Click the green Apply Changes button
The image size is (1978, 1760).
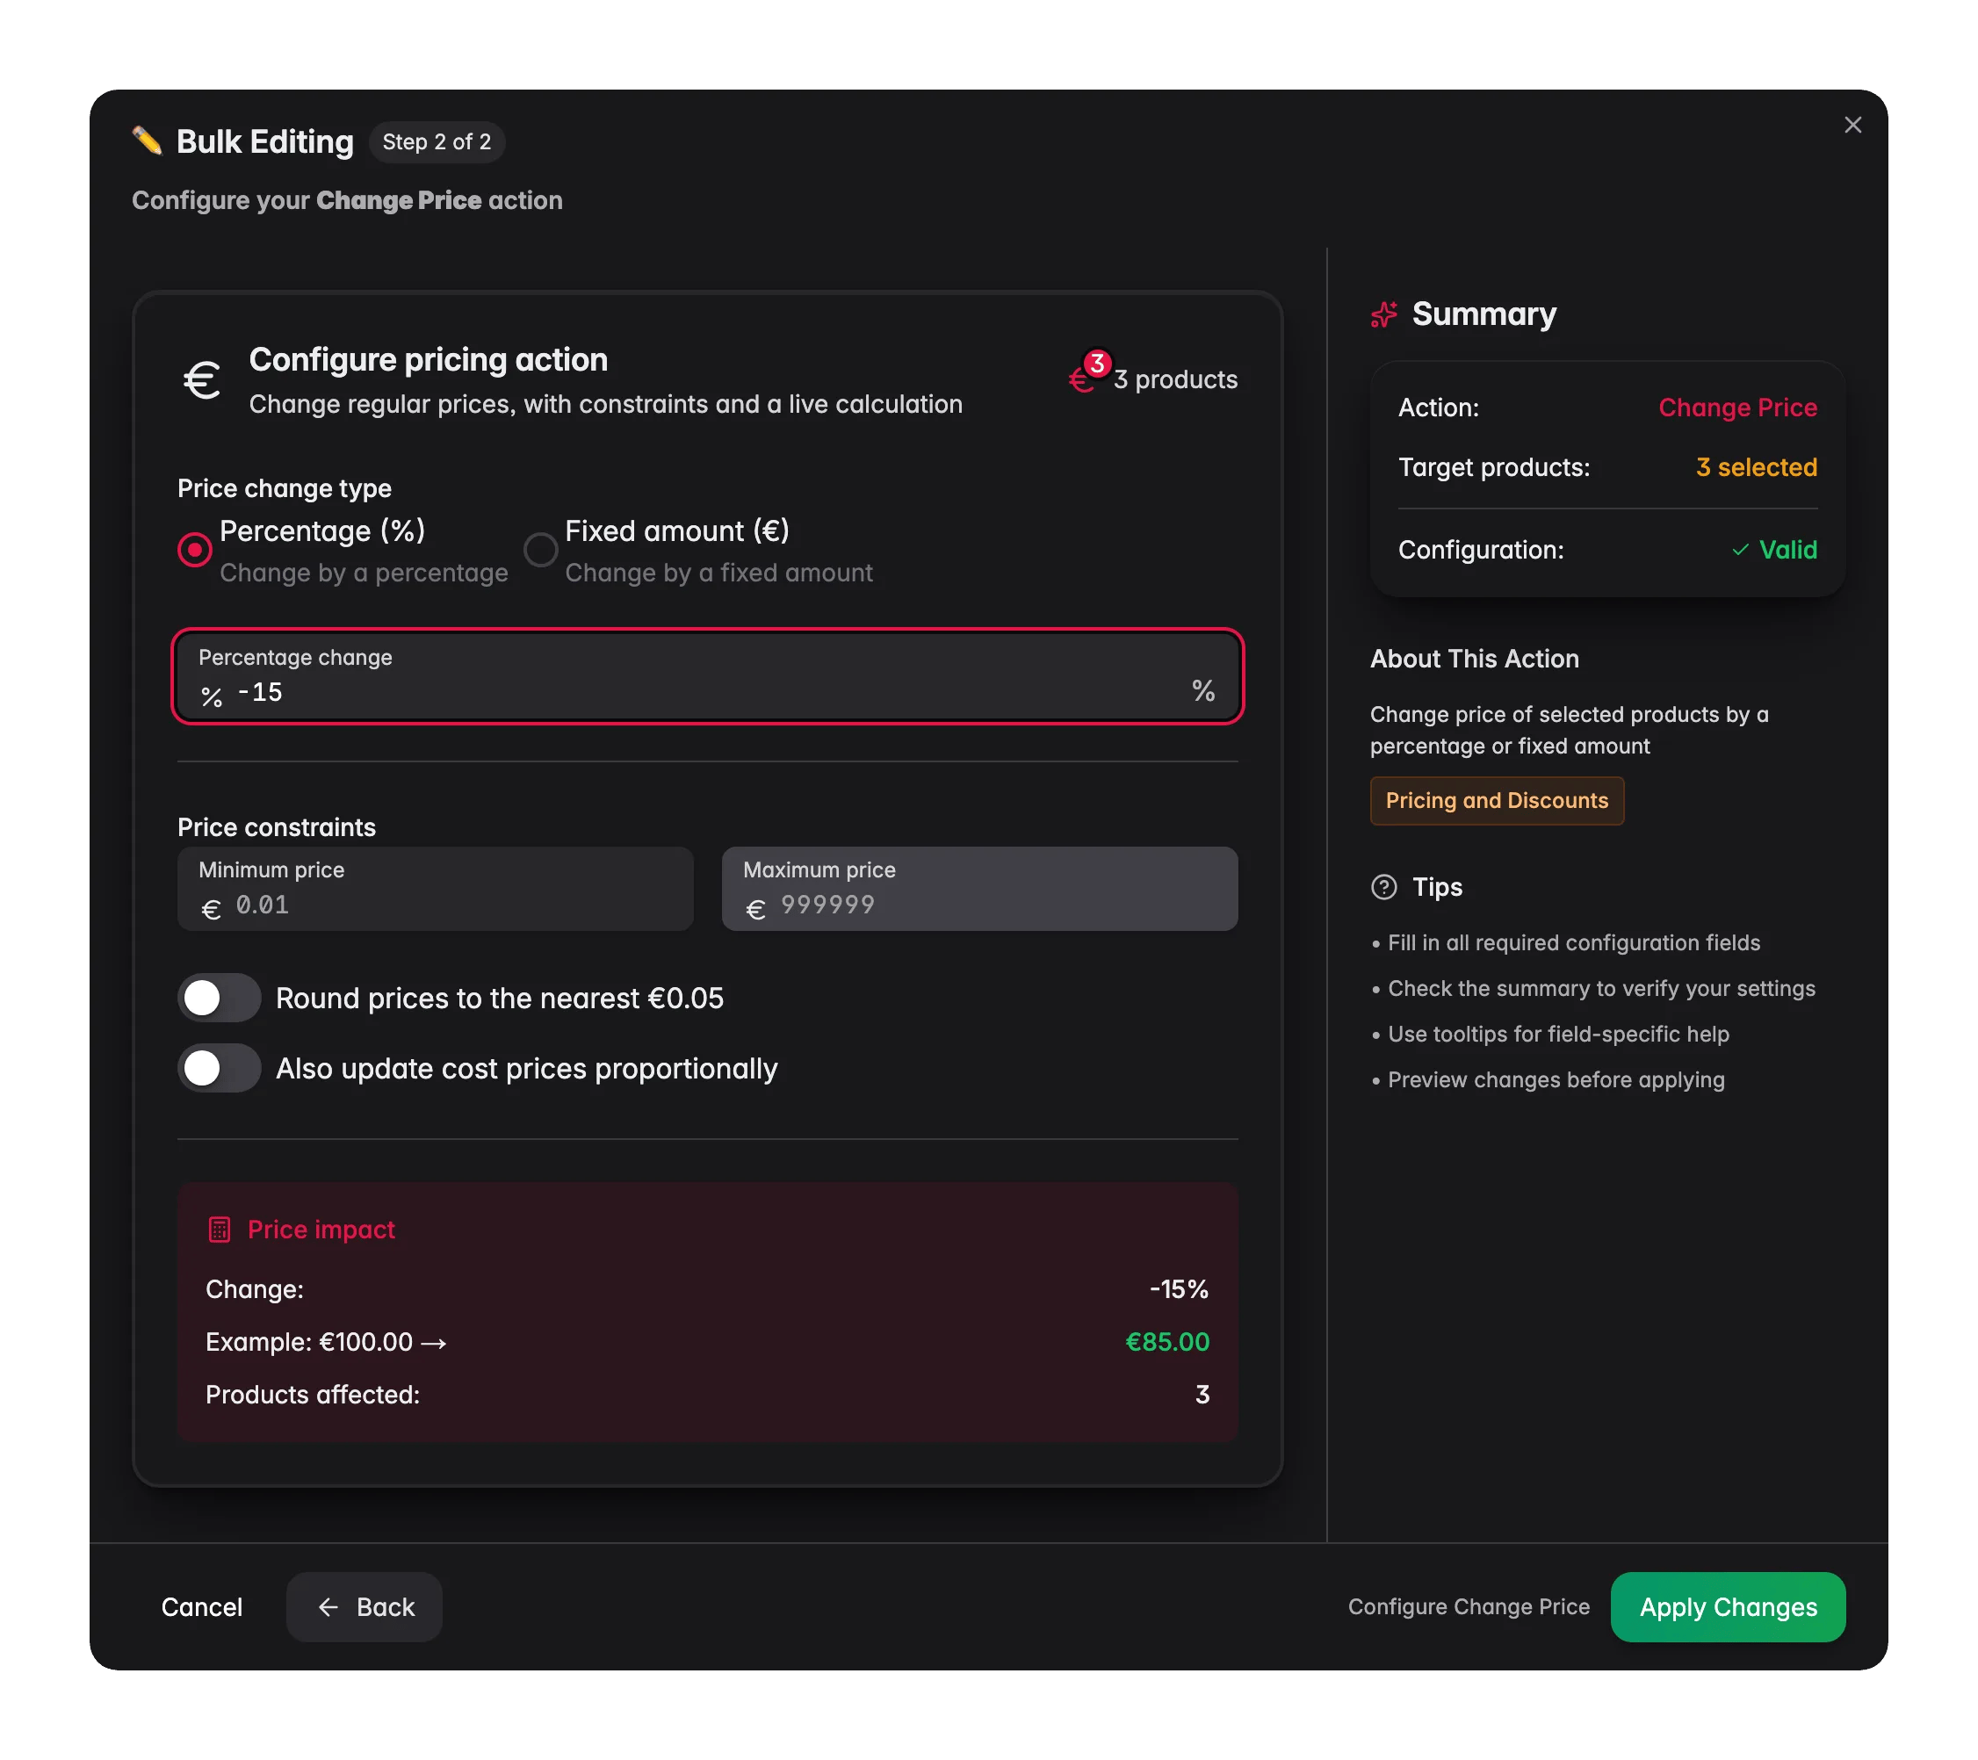(1728, 1607)
